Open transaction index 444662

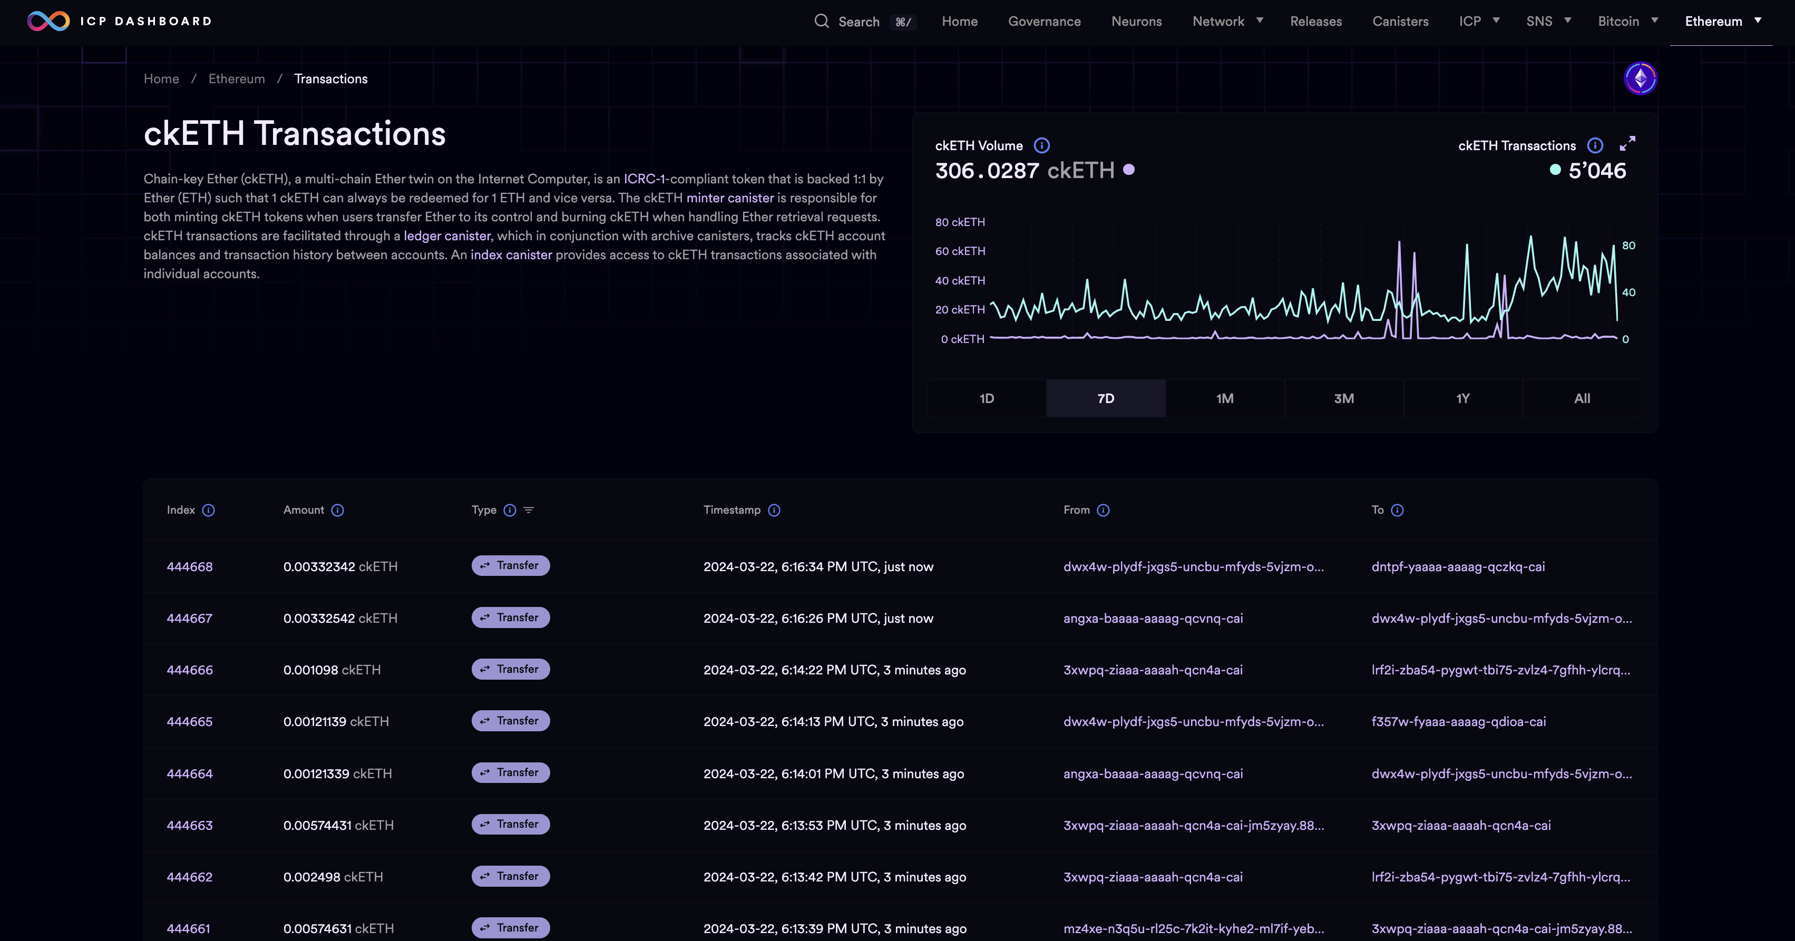tap(190, 877)
